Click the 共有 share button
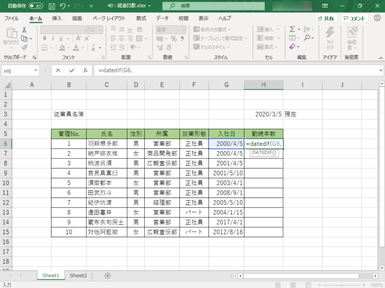 (325, 18)
